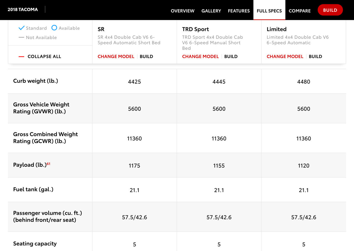
Task: Click the TRD Sport 4x4 Double Cab description
Action: coord(212,43)
